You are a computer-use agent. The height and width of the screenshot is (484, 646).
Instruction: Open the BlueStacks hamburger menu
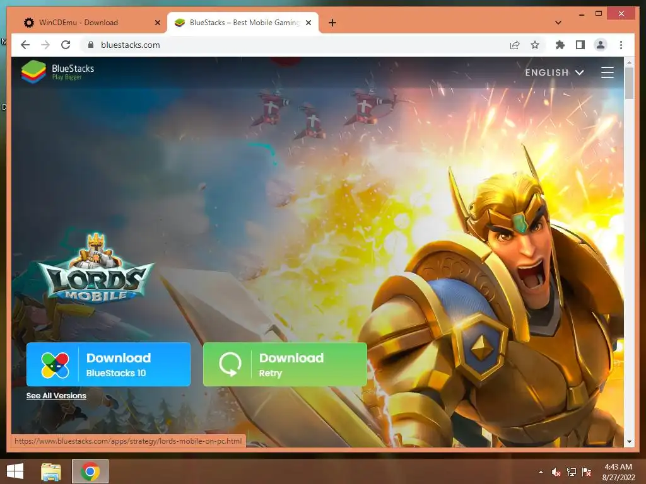(608, 72)
